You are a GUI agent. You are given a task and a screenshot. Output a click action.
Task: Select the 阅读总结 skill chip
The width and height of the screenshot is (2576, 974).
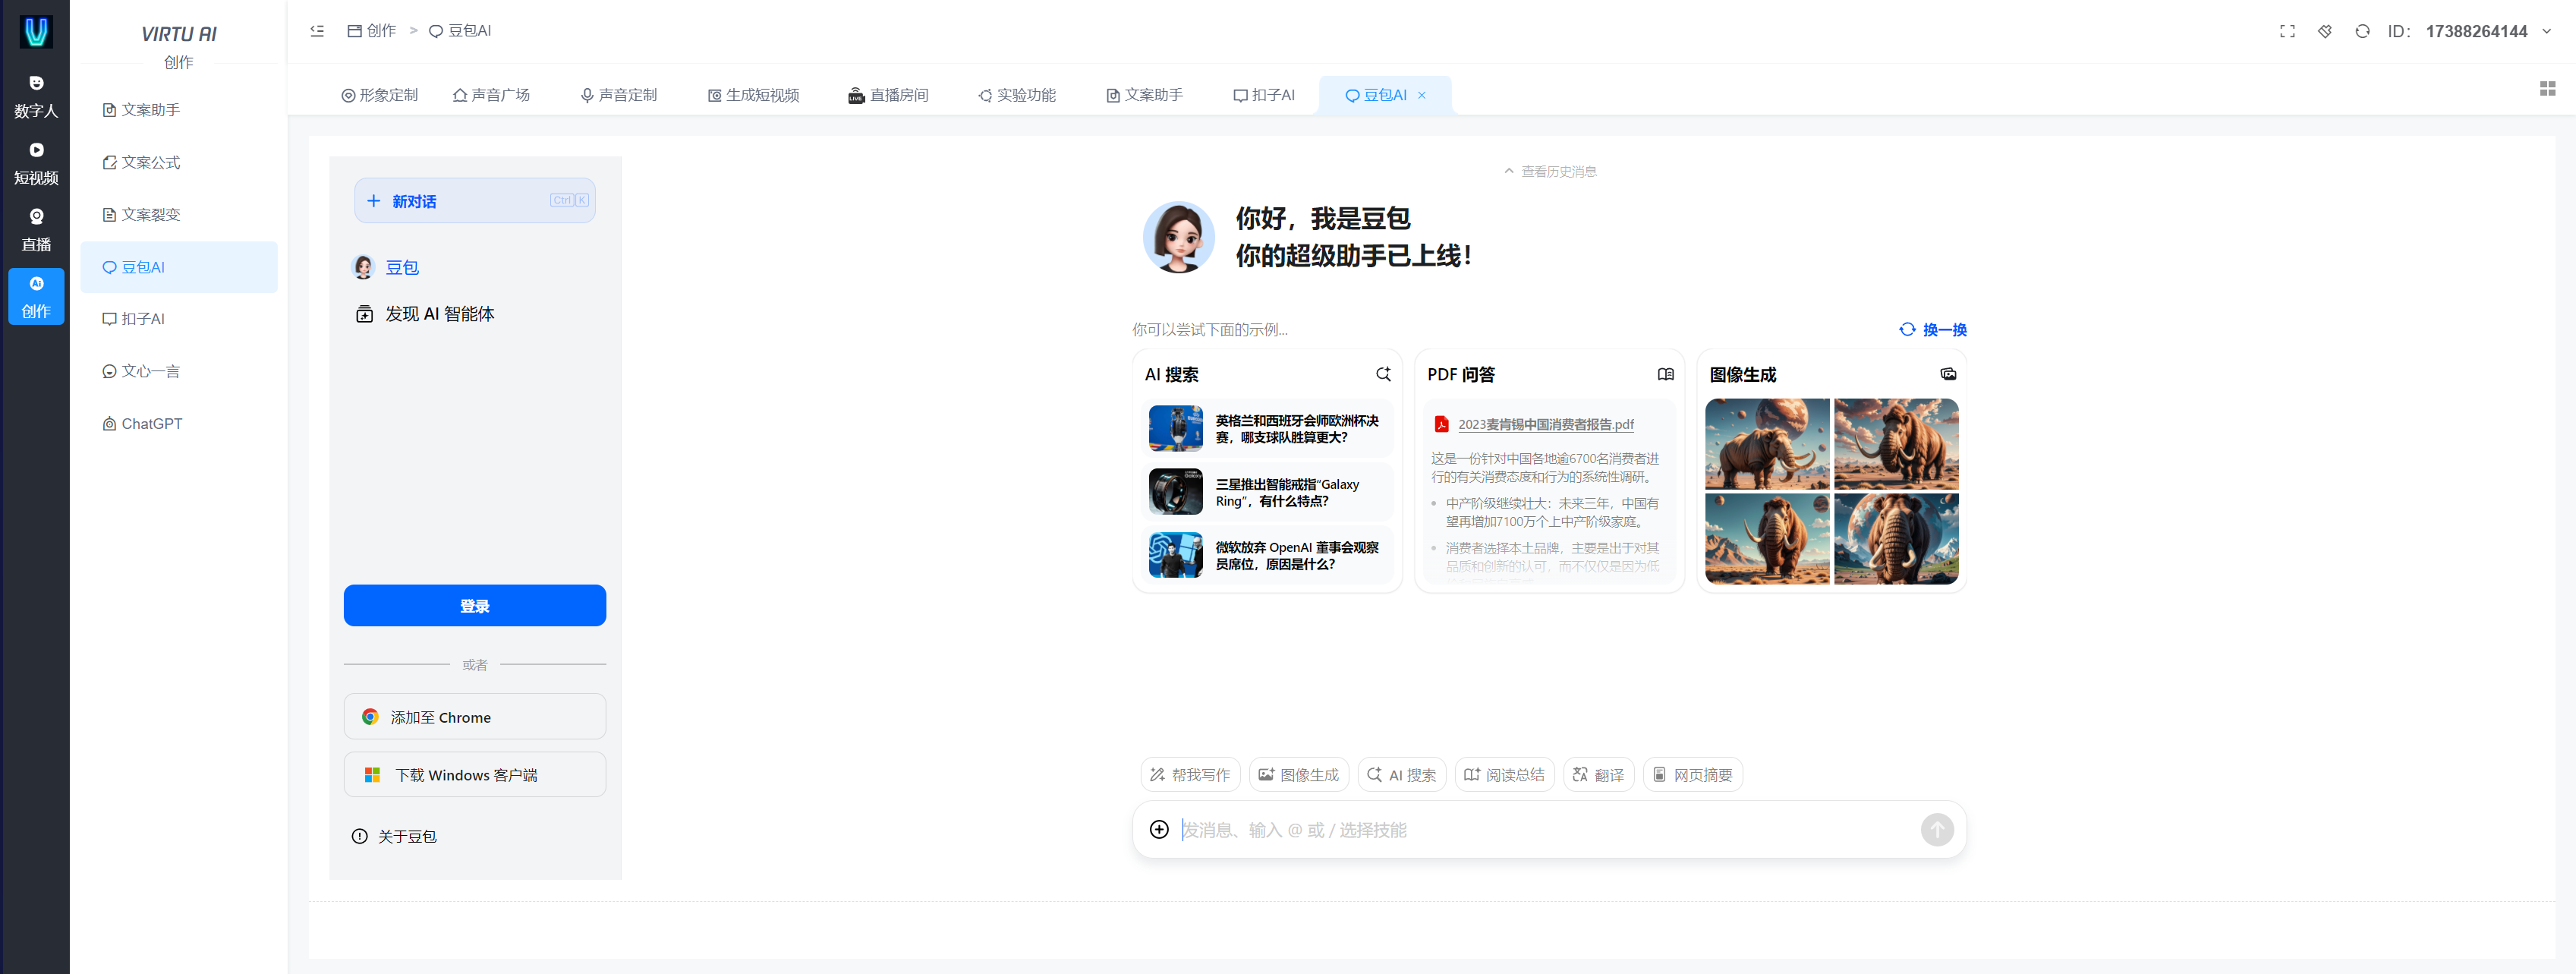[1505, 775]
